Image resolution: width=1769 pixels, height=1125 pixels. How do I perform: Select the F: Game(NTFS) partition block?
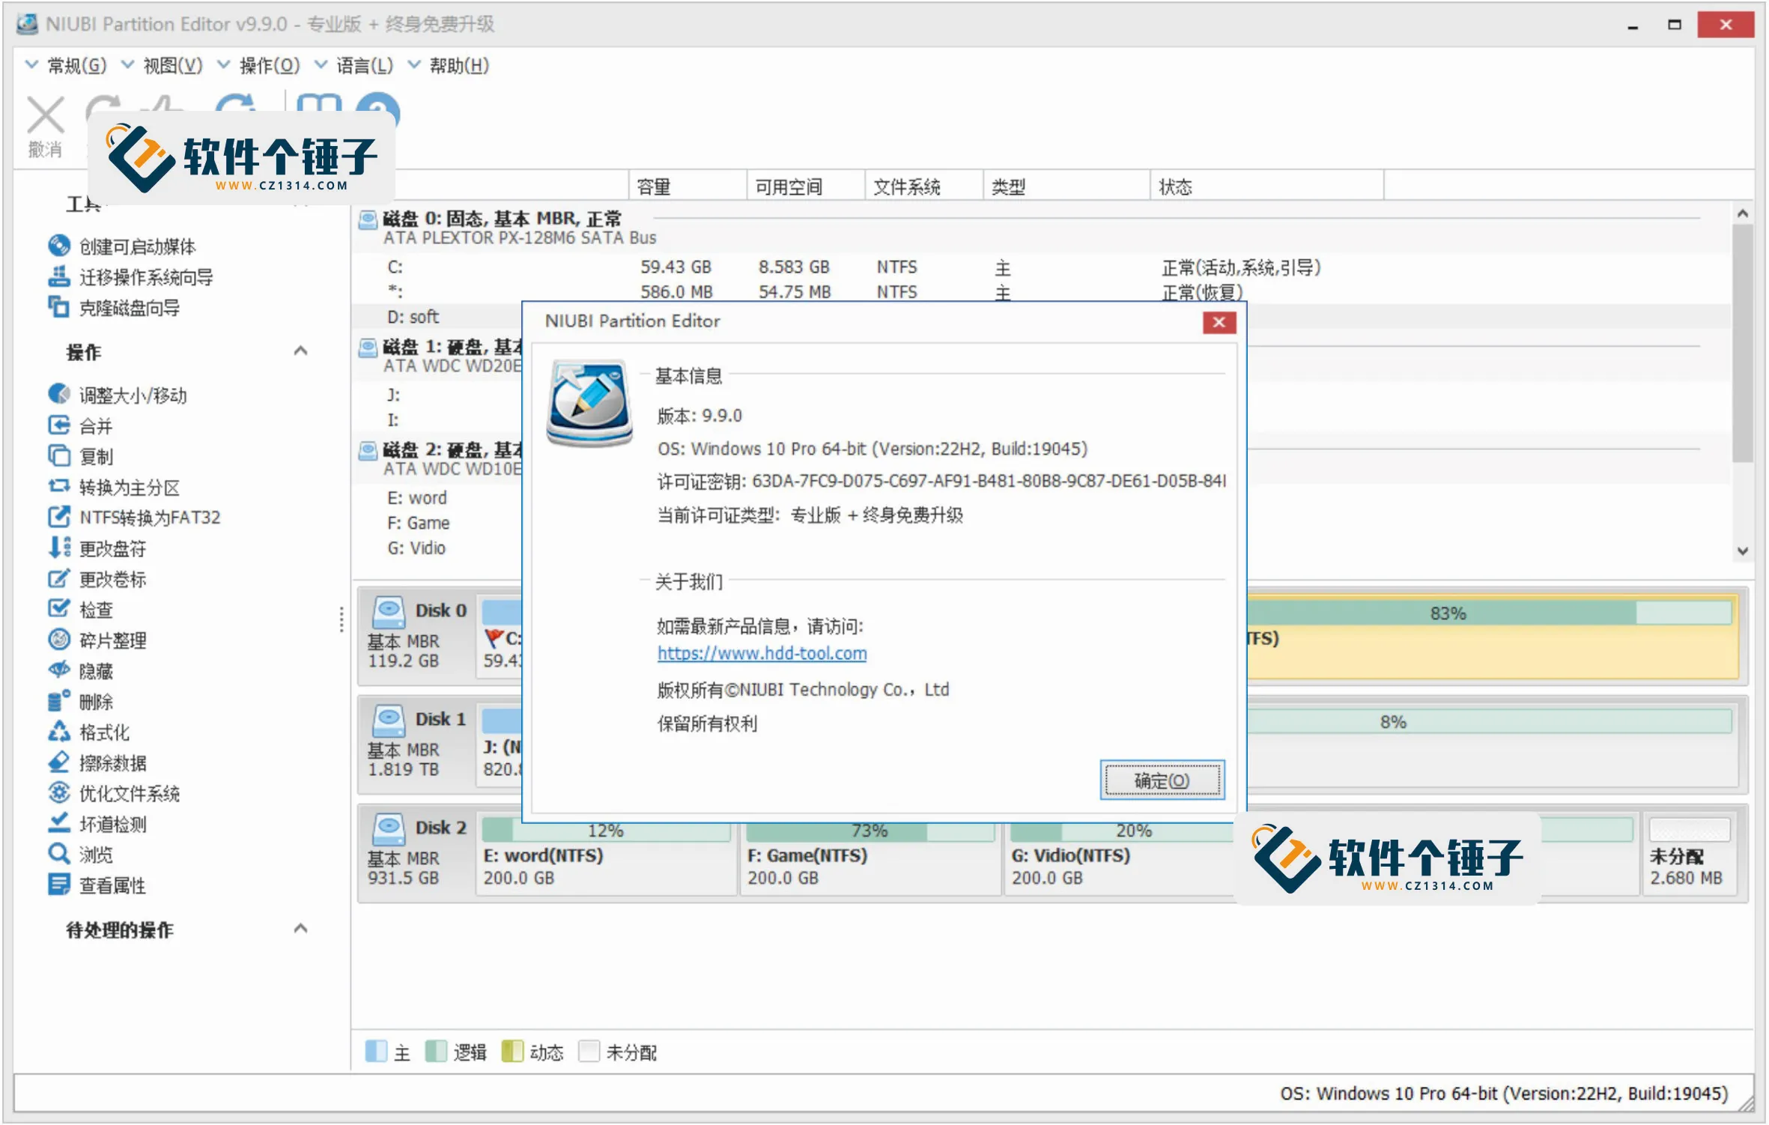[x=870, y=855]
